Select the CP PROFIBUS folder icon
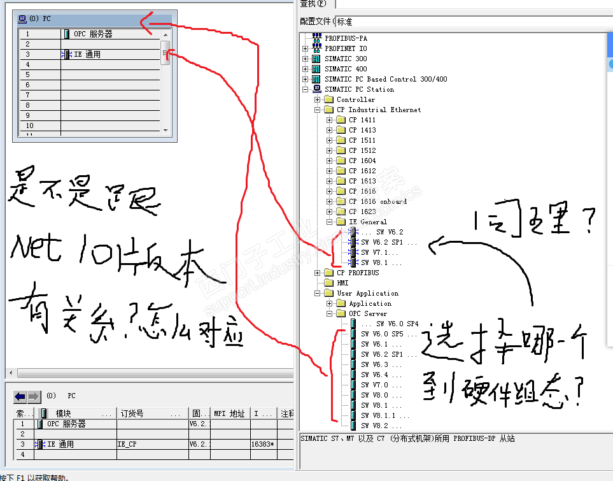Viewport: 613px width, 481px height. 329,273
